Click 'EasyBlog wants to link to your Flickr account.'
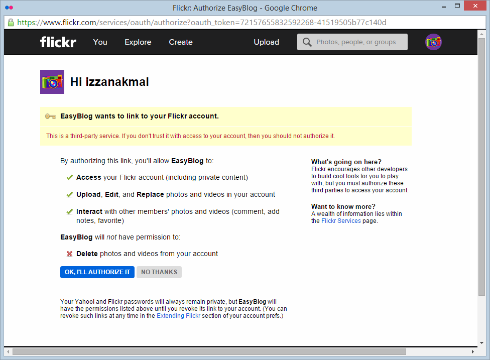 coord(140,116)
